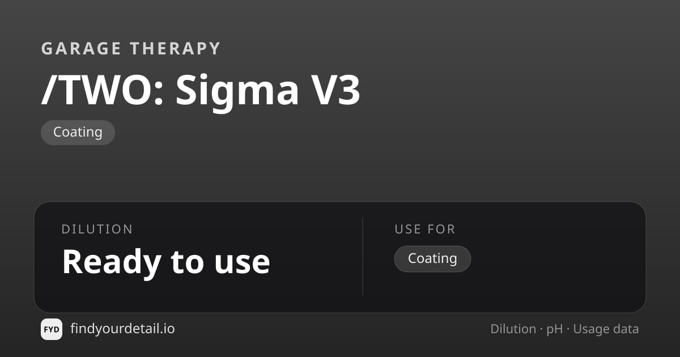The height and width of the screenshot is (357, 680).
Task: Select the Coating tag under the title
Action: (x=78, y=133)
